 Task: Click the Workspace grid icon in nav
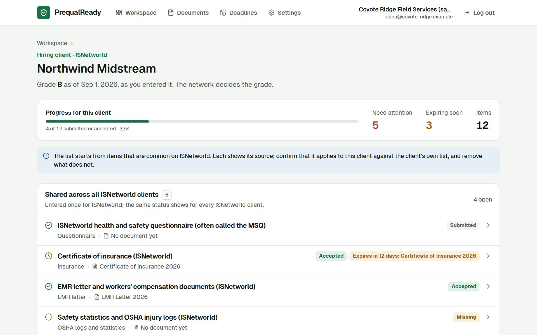[119, 13]
